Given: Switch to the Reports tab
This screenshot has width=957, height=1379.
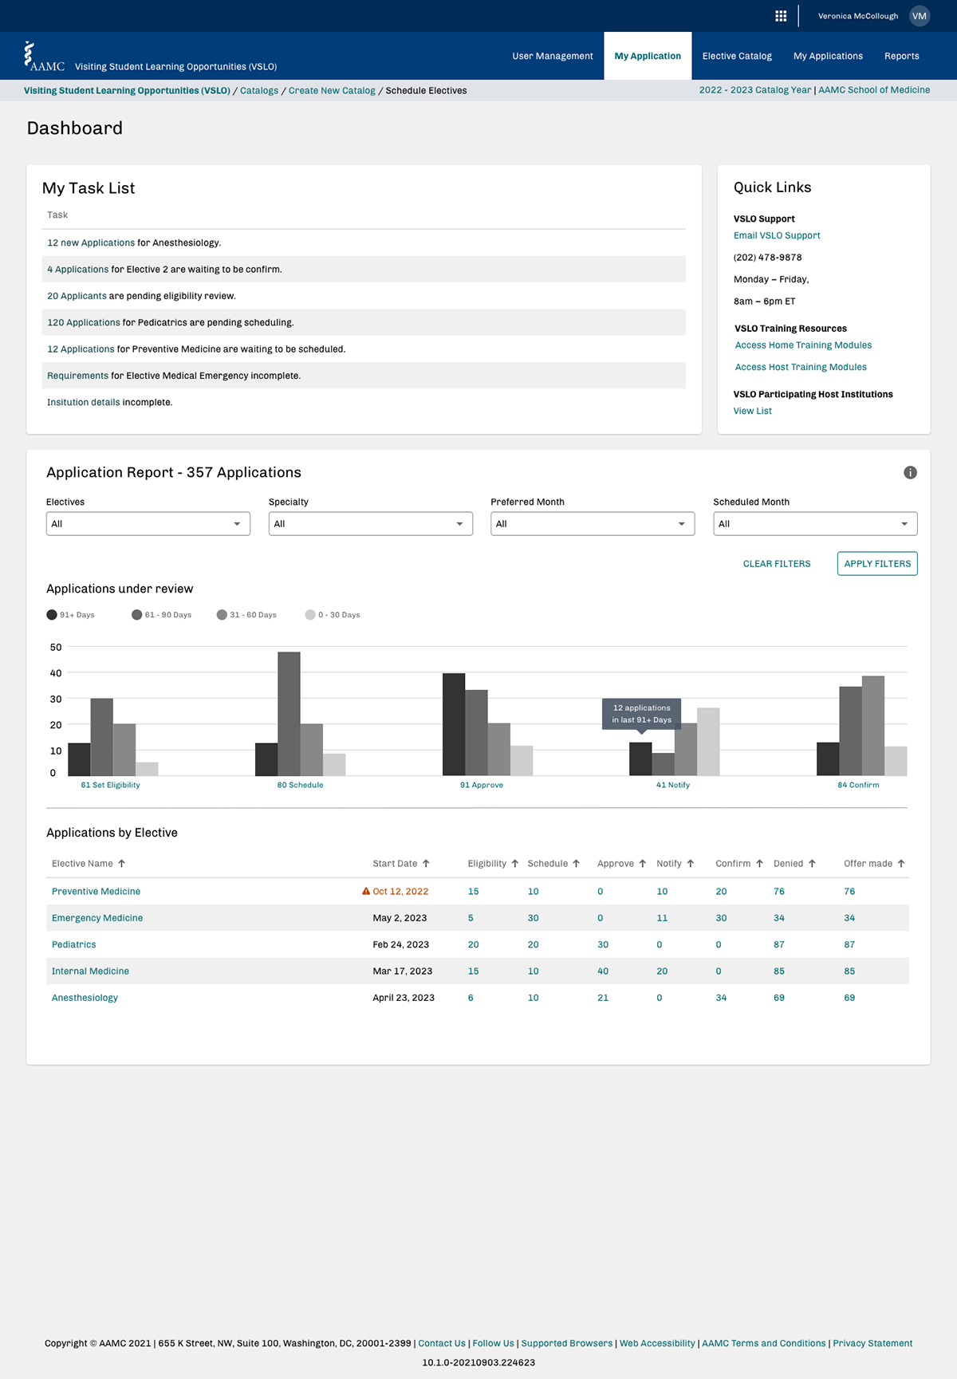Looking at the screenshot, I should click(902, 56).
